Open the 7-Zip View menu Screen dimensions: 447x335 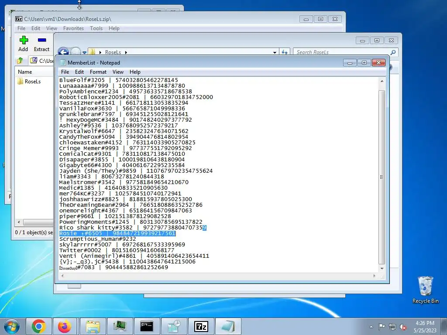(x=52, y=28)
